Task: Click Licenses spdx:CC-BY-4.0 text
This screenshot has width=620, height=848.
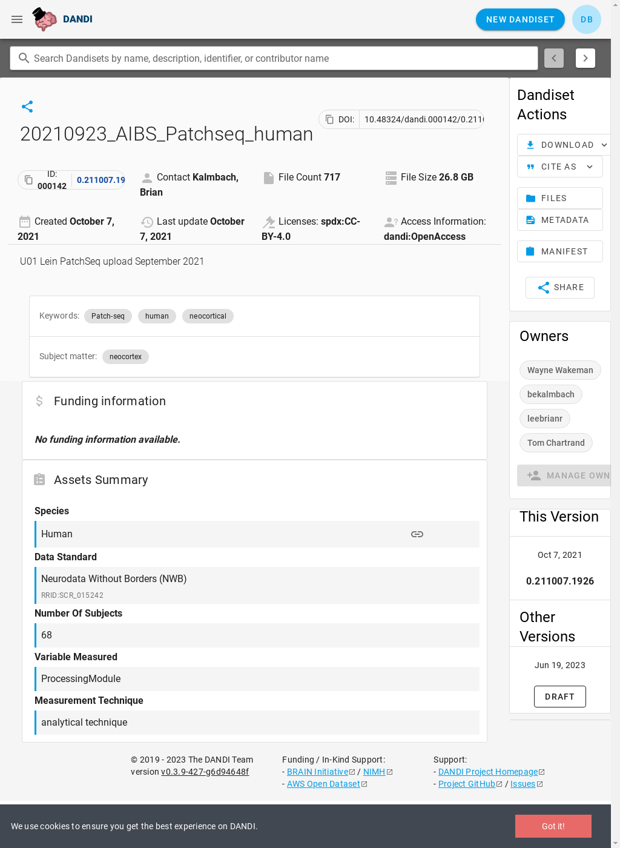Action: tap(311, 229)
